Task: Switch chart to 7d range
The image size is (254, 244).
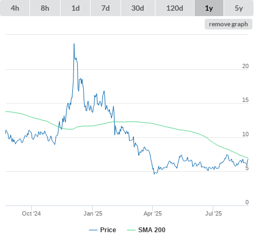Action: point(106,8)
